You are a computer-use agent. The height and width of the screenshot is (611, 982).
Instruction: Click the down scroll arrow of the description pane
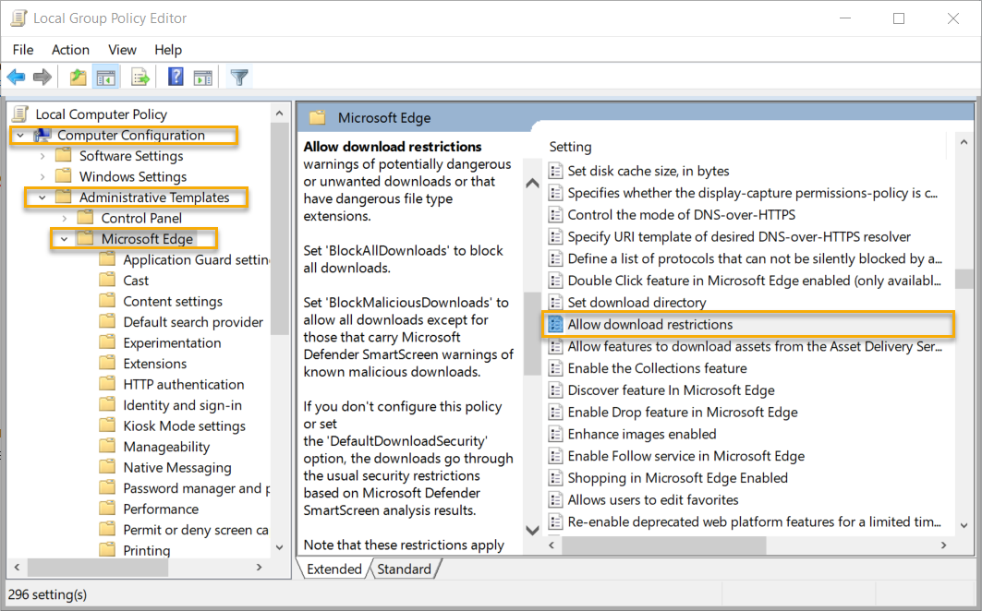(533, 531)
